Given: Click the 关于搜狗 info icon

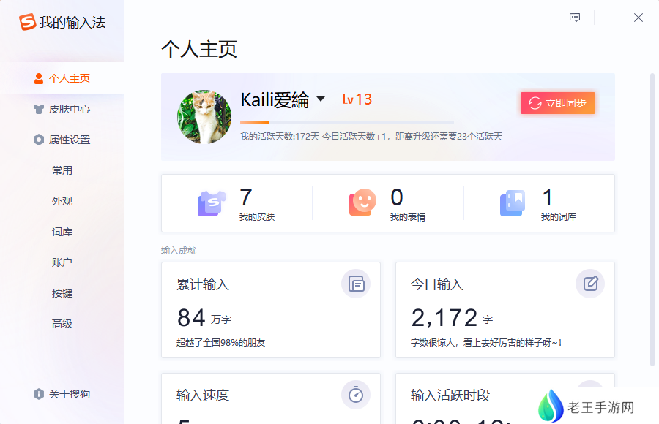Looking at the screenshot, I should (x=38, y=393).
